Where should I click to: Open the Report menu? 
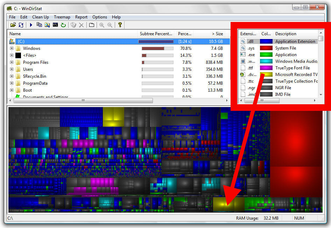pyautogui.click(x=81, y=17)
